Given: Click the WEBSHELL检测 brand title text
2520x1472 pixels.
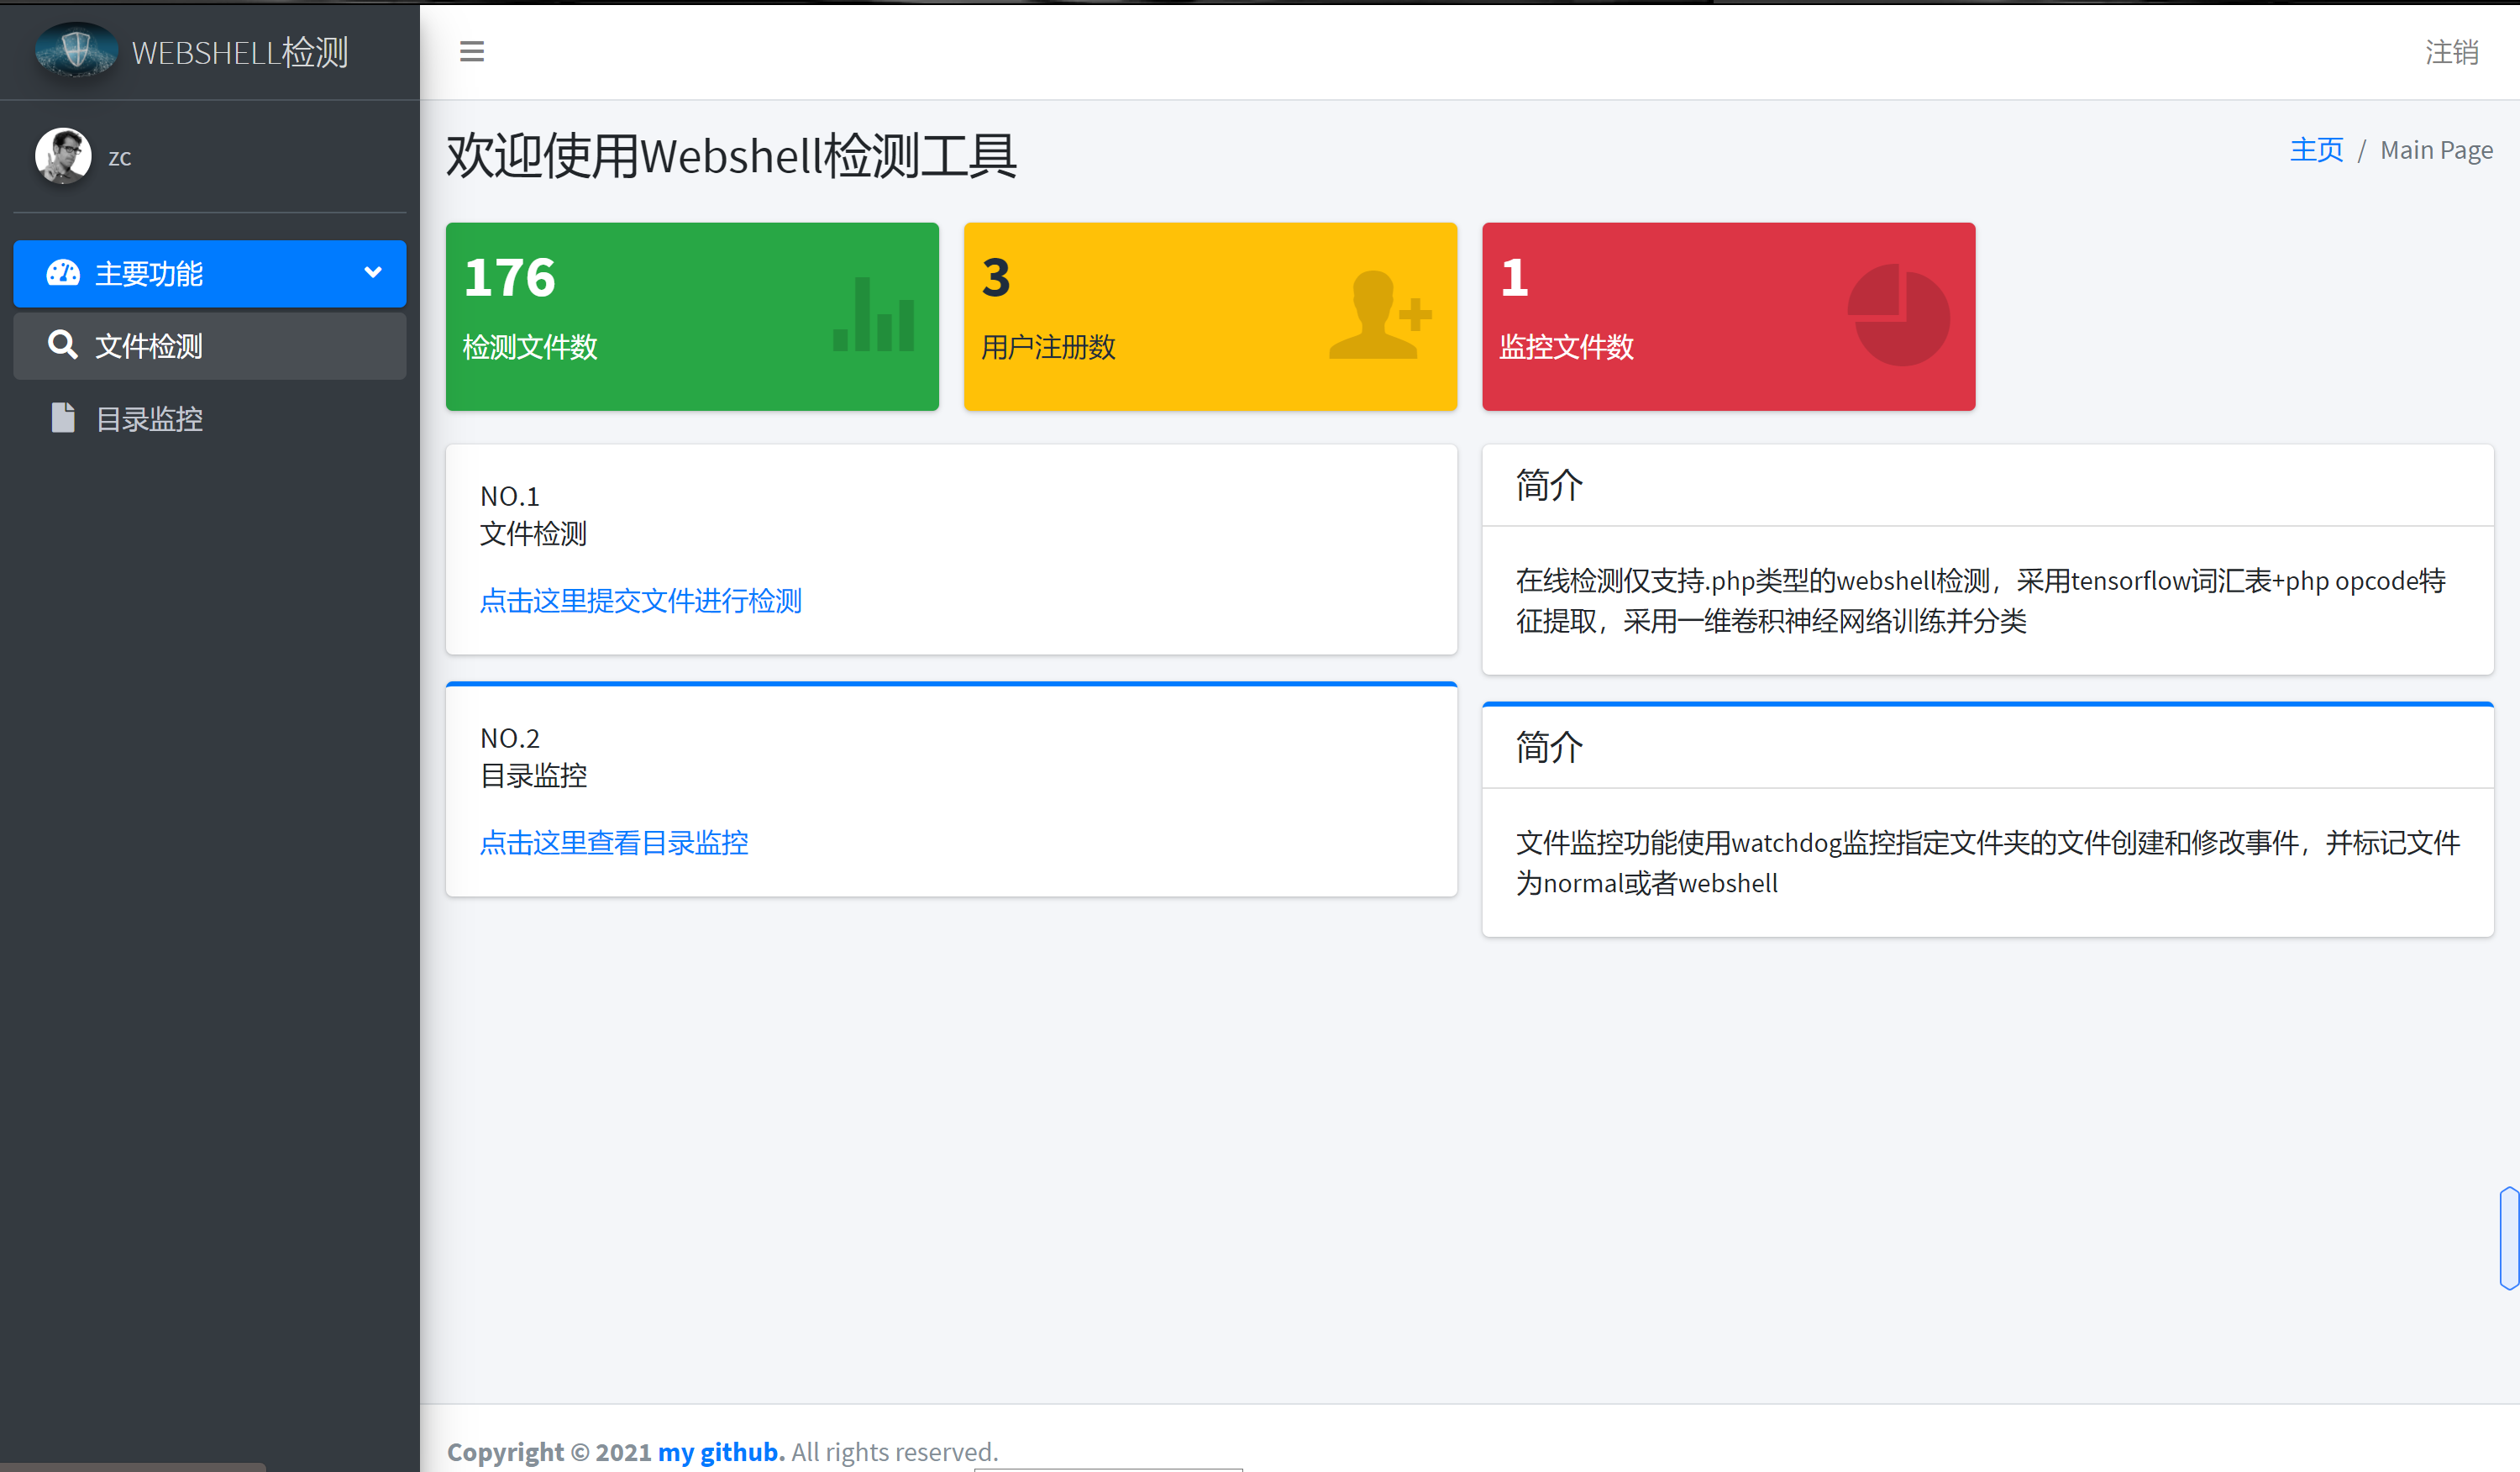Looking at the screenshot, I should pos(240,52).
